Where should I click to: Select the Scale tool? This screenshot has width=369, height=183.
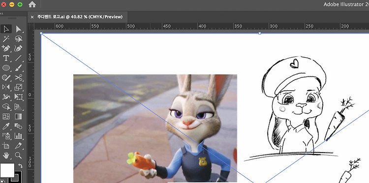point(18,87)
